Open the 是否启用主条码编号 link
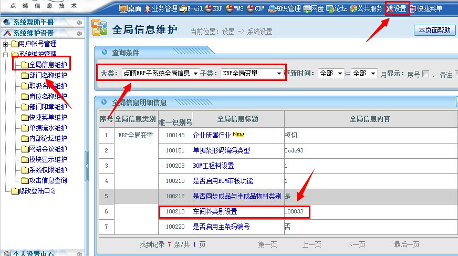 [x=221, y=227]
